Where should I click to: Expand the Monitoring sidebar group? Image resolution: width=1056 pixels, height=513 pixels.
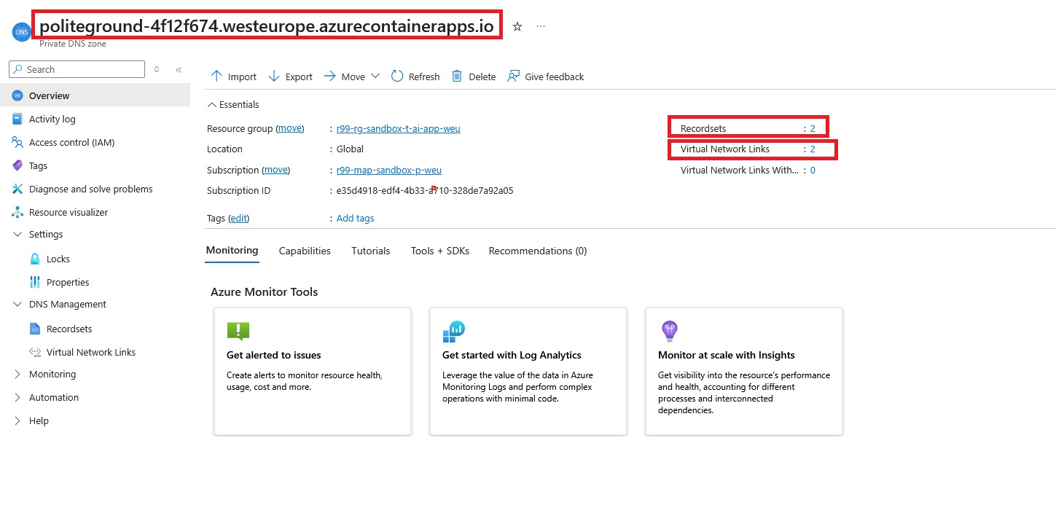(18, 375)
